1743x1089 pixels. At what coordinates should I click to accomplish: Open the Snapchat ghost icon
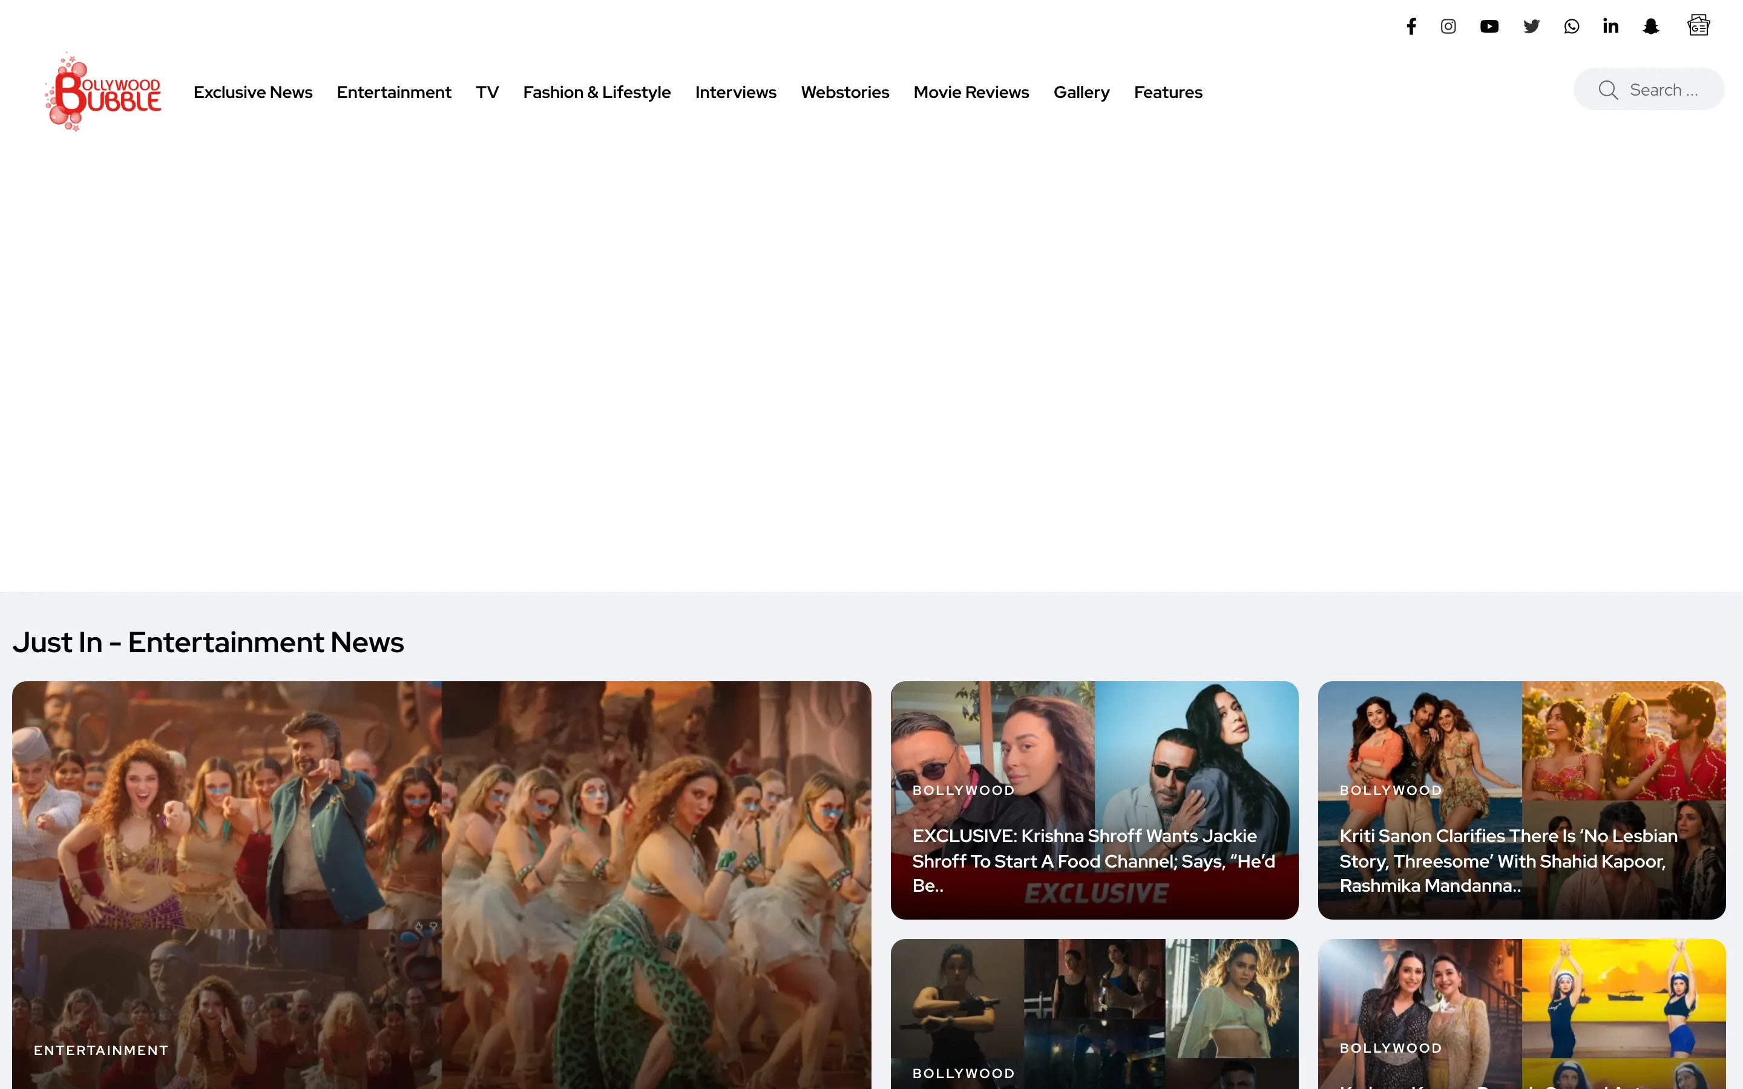(1651, 27)
